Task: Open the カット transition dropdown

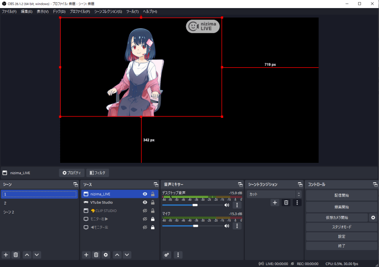Action: [x=274, y=194]
